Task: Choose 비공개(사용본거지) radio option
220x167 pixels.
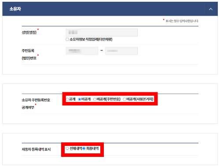Action: tap(125, 99)
